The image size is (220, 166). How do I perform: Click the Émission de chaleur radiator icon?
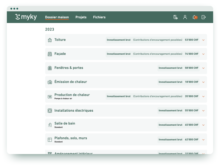coord(50,82)
